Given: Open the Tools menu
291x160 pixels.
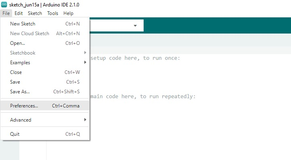Looking at the screenshot, I should 52,13.
